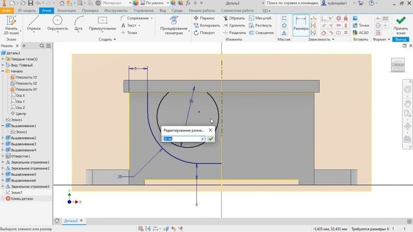413x232 pixels.
Task: Select the Разделить split tool
Action: pos(234,33)
